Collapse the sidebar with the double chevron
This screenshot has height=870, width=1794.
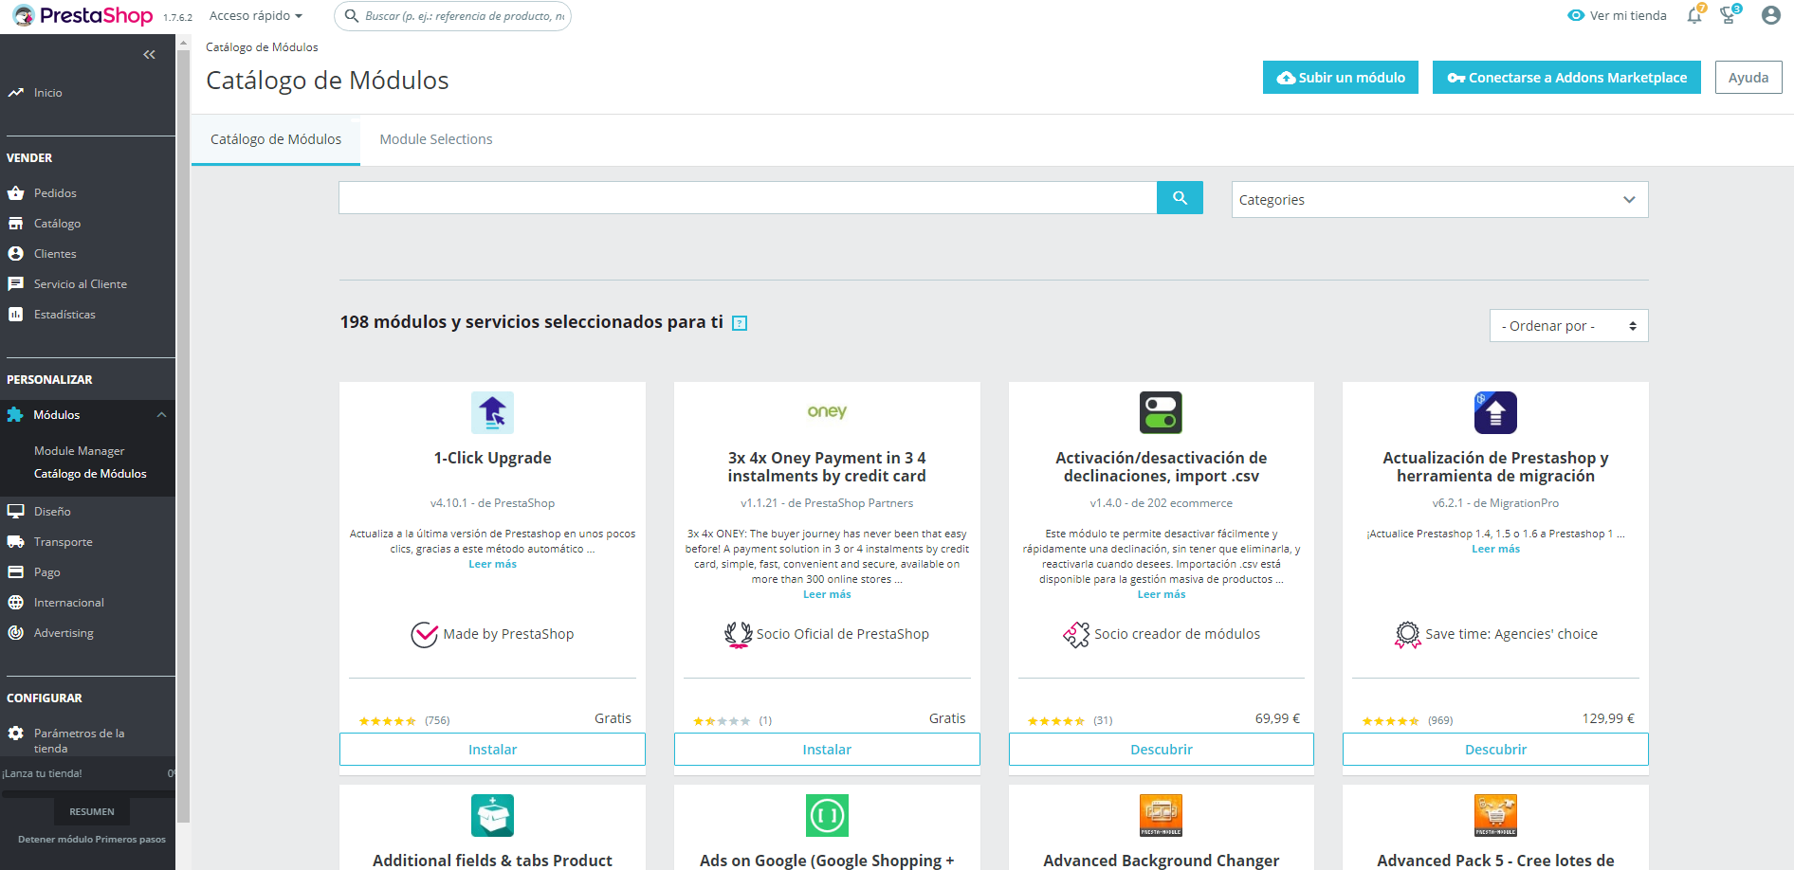click(149, 54)
